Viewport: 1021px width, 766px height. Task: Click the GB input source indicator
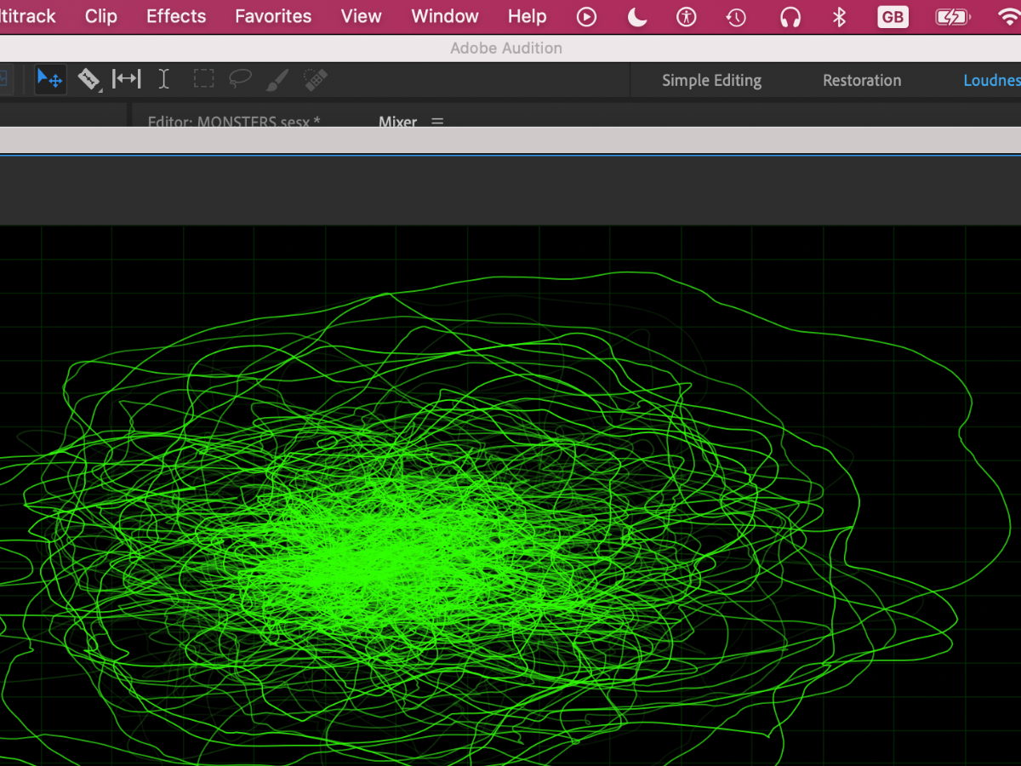(893, 17)
